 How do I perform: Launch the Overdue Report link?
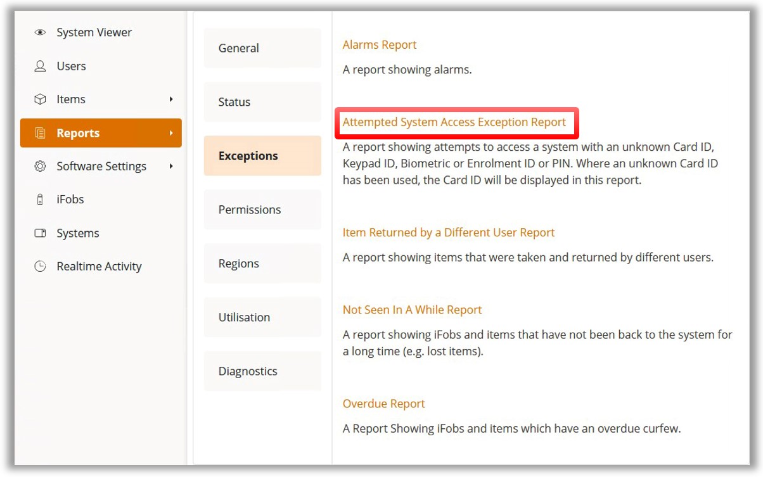(x=383, y=404)
